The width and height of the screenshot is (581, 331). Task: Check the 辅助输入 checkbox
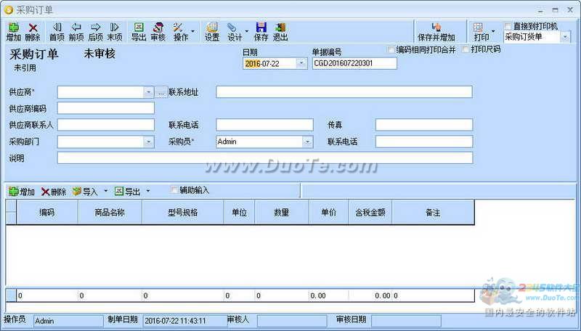174,190
